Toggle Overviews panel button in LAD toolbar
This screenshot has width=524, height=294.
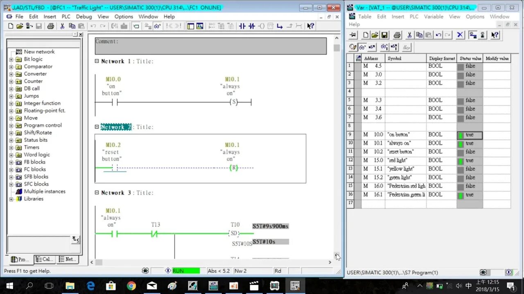pyautogui.click(x=190, y=26)
